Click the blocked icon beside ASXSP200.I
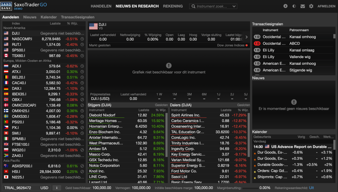Viewport: 338px width, 192px height. coord(82,166)
